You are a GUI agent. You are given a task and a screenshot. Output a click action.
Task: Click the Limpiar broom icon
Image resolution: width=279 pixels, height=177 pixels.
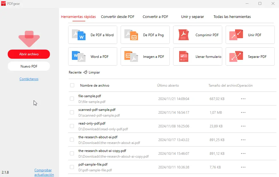click(85, 72)
